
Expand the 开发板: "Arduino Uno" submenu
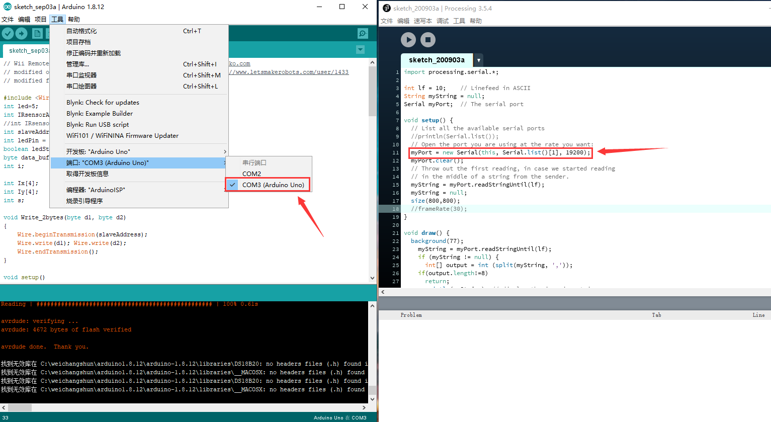click(x=139, y=151)
